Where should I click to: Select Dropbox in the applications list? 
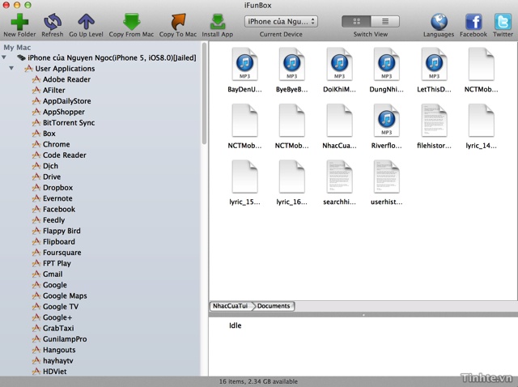pyautogui.click(x=57, y=188)
